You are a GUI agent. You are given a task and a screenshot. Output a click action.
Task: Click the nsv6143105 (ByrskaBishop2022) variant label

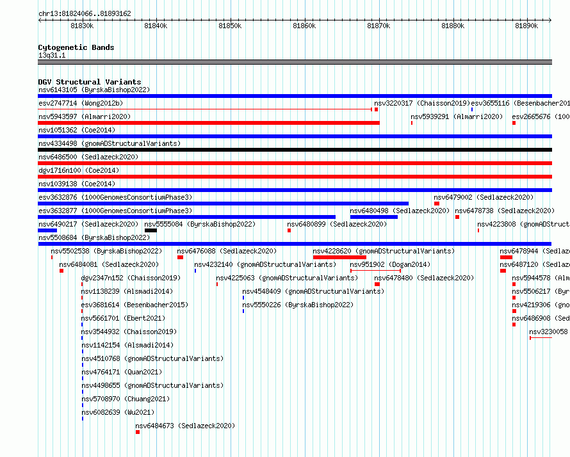94,90
